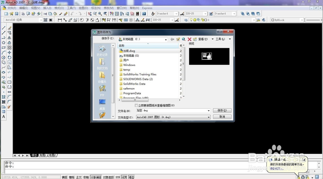Open the QuickCalc calculator icon

pyautogui.click(x=137, y=14)
